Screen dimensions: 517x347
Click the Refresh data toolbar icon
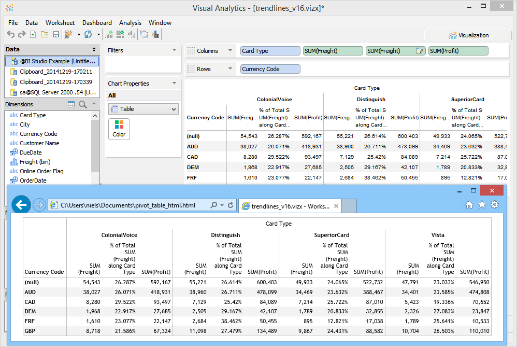click(x=88, y=34)
